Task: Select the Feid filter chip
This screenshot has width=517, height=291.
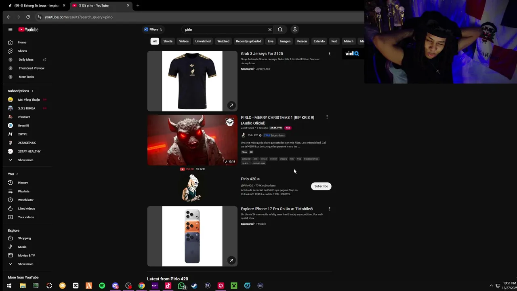Action: click(334, 41)
